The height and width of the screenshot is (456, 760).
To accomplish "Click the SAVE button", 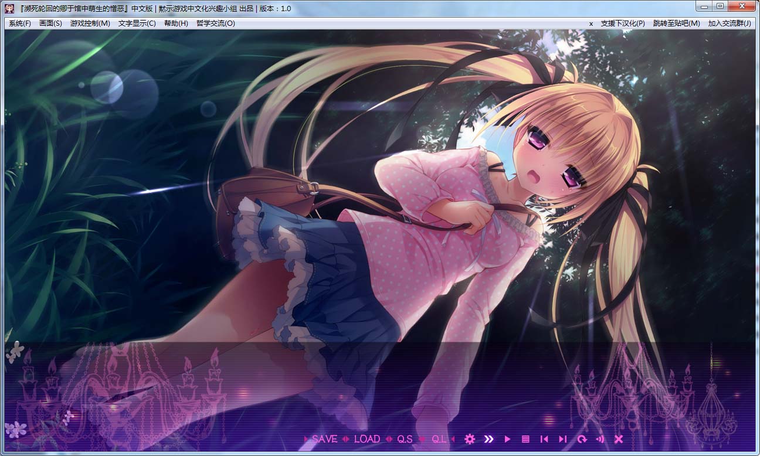I will (324, 439).
